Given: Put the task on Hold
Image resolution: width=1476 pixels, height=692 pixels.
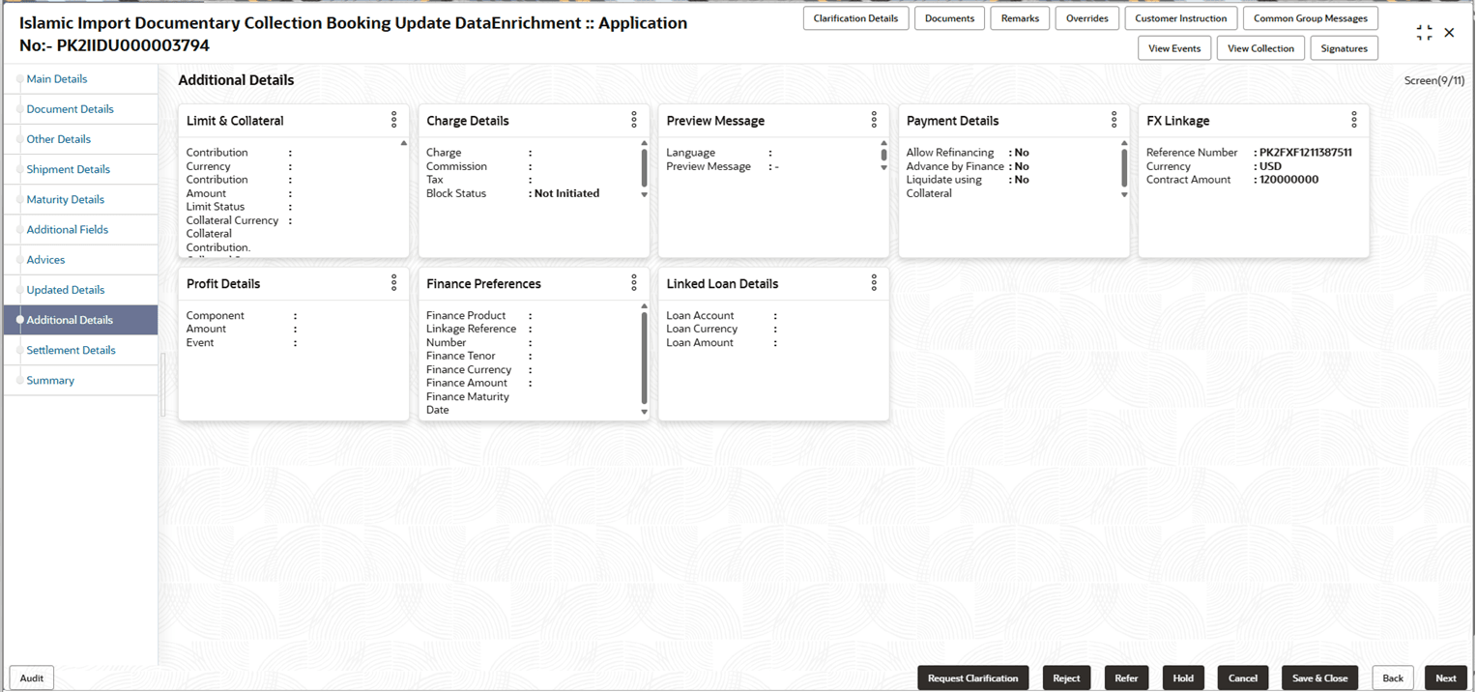Looking at the screenshot, I should 1183,678.
